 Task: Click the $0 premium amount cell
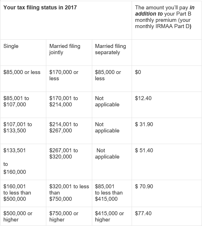138,72
